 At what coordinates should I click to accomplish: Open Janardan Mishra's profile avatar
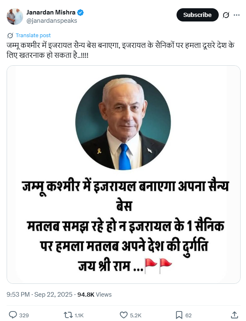(x=15, y=17)
